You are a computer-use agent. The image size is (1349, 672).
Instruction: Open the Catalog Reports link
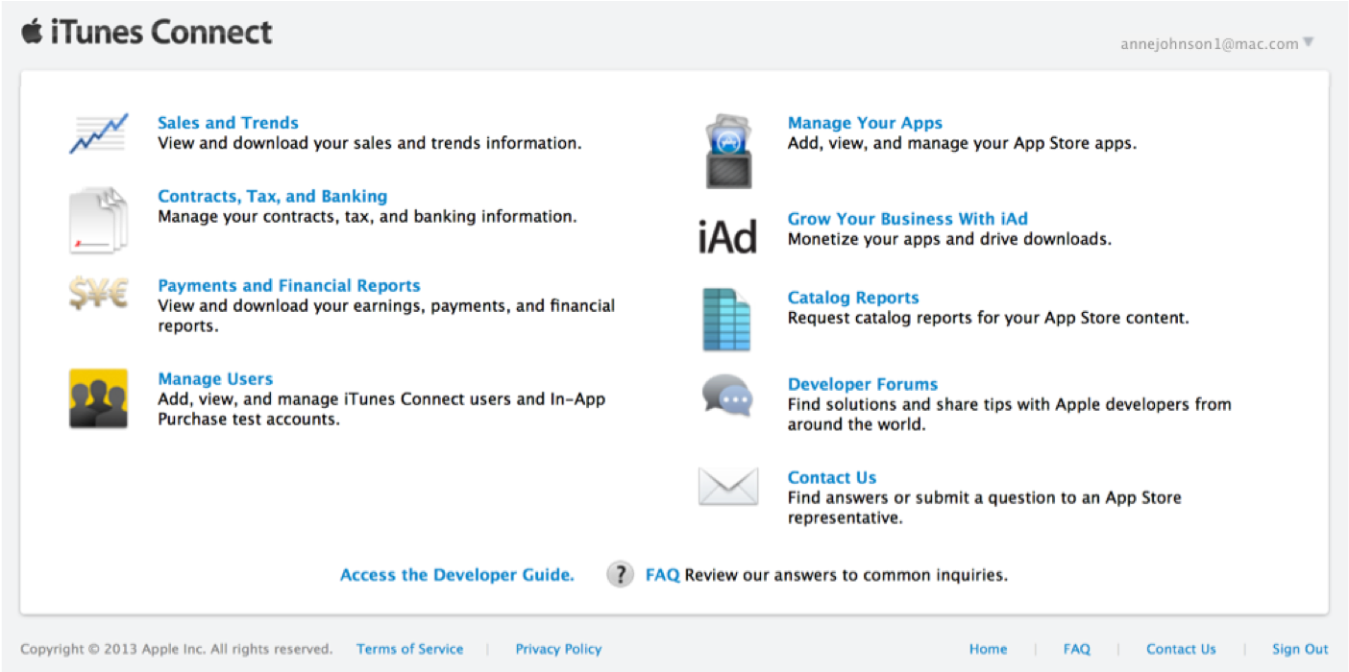853,298
